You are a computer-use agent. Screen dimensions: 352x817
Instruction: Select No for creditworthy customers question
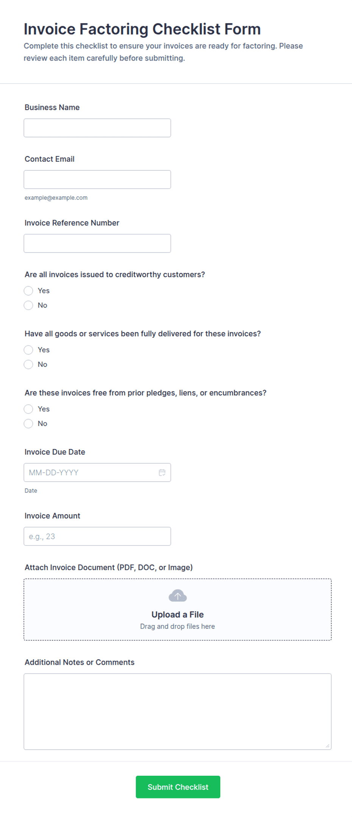tap(28, 305)
